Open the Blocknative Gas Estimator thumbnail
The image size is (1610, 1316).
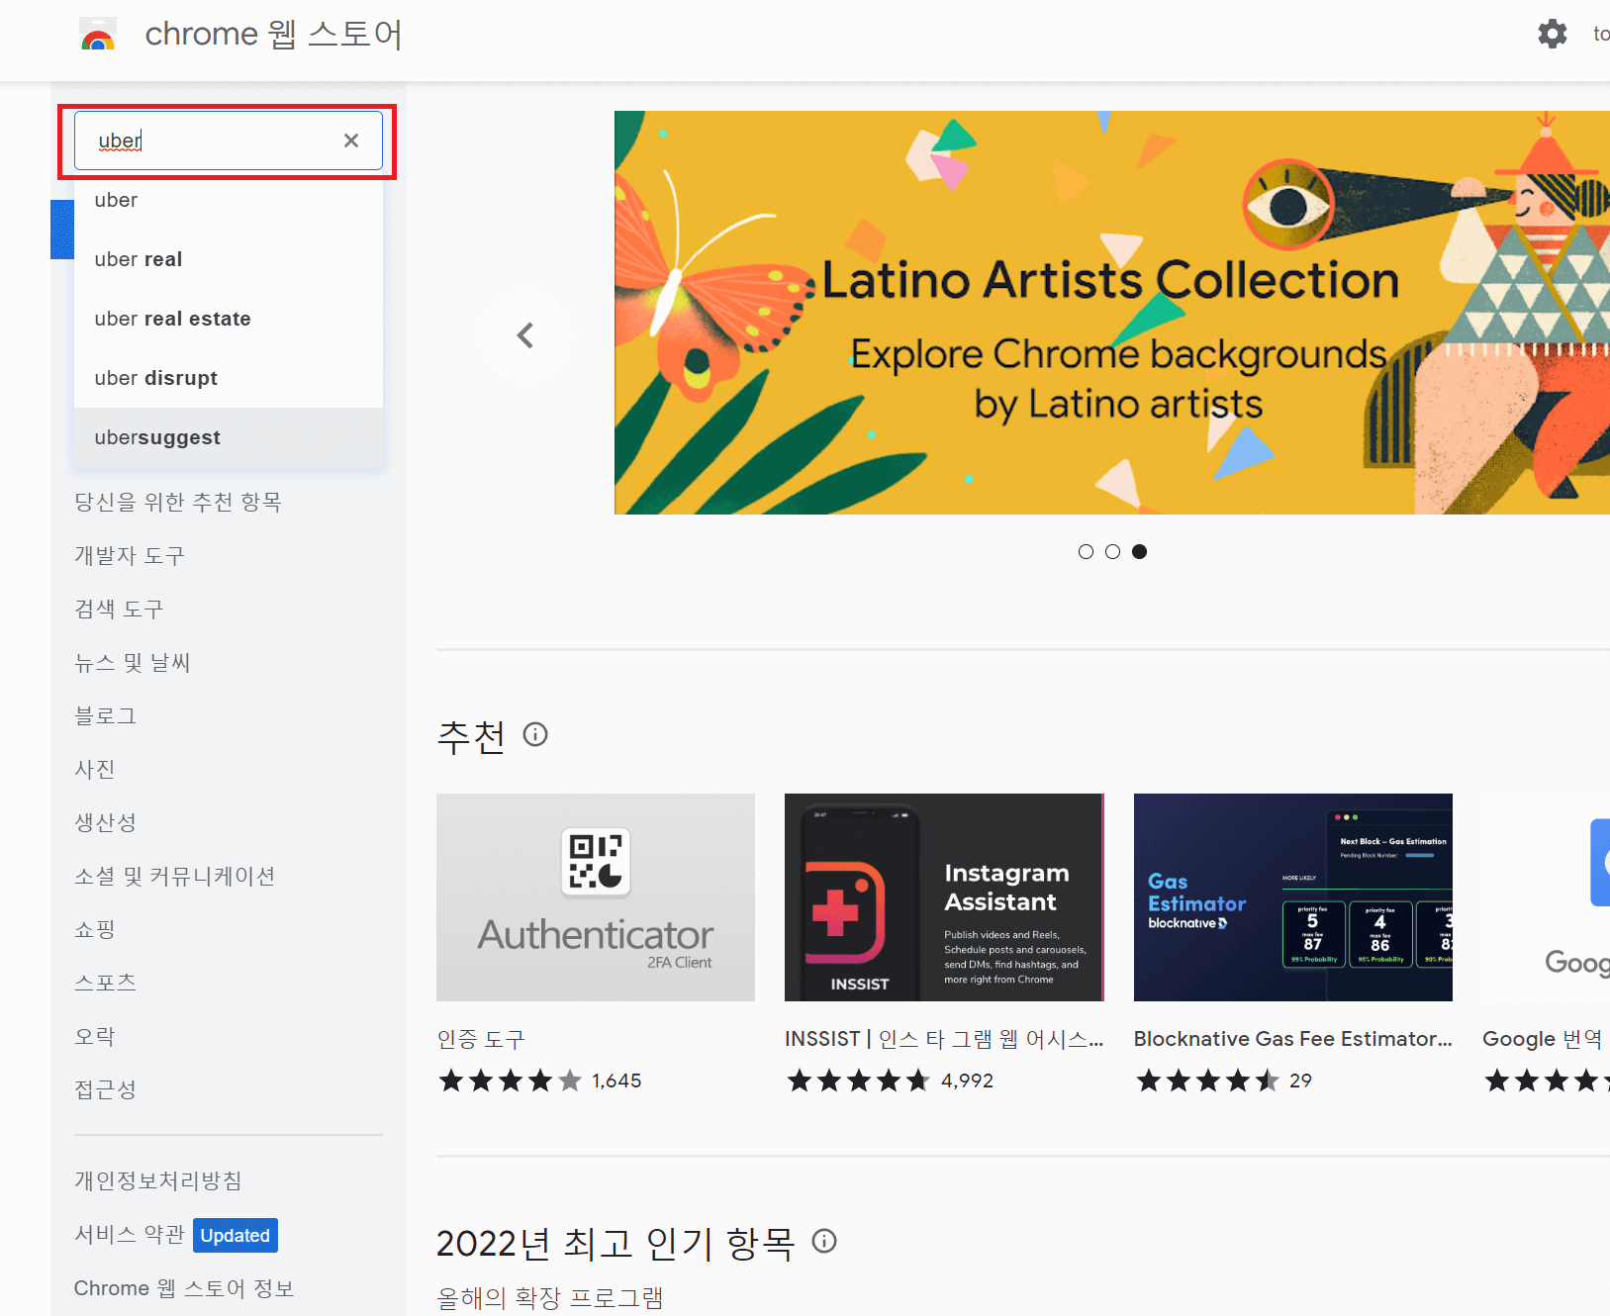(x=1293, y=897)
